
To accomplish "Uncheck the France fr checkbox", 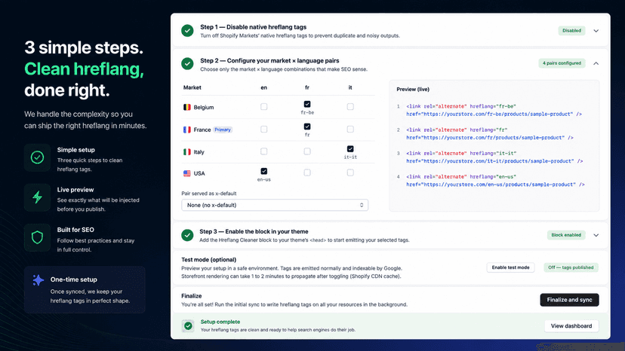I will pyautogui.click(x=307, y=127).
